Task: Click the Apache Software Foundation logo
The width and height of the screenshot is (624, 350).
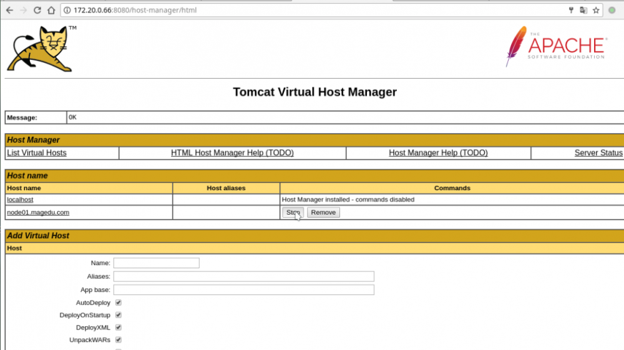Action: pyautogui.click(x=557, y=47)
